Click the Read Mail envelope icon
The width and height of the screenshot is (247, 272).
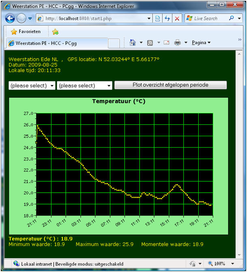tap(166, 43)
